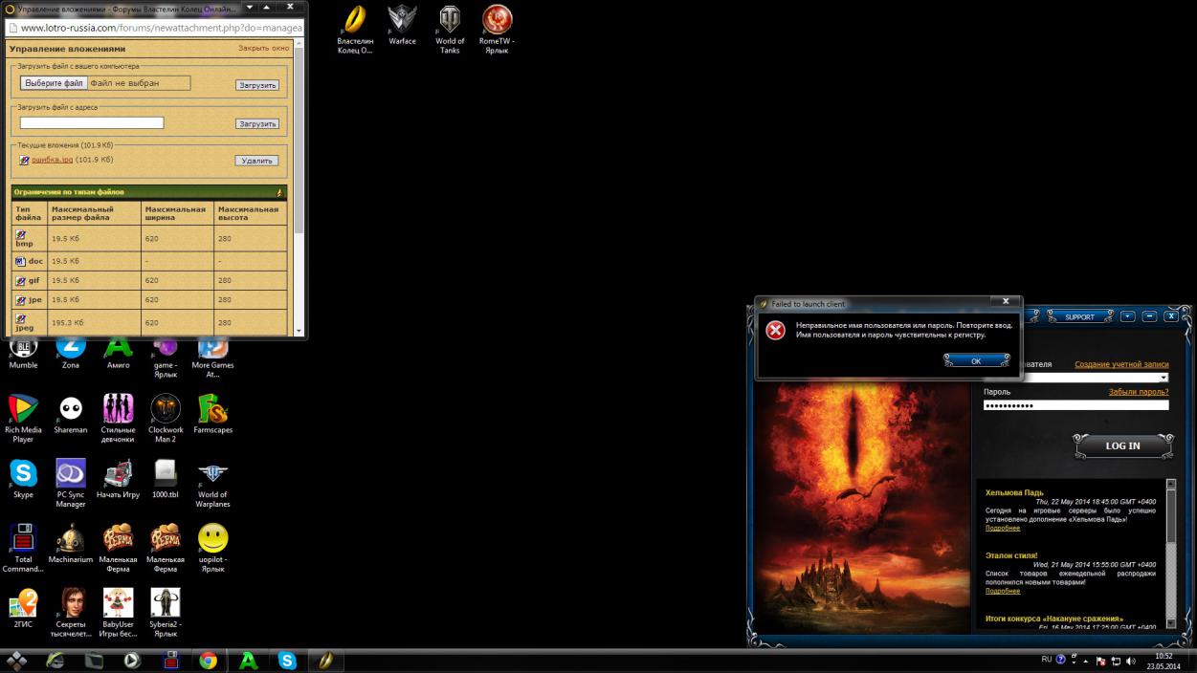Launch Rich Media Player from the desktop
This screenshot has height=673, width=1197.
tap(23, 419)
